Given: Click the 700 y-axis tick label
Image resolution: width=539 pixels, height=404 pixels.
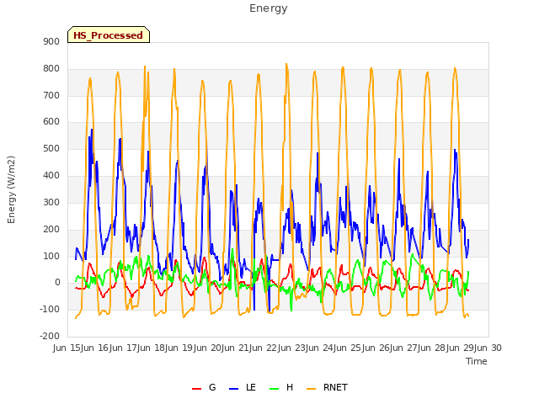Looking at the screenshot, I should 51,95.
